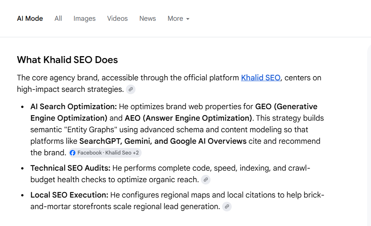Open the News tab
The height and width of the screenshot is (226, 371).
click(148, 18)
